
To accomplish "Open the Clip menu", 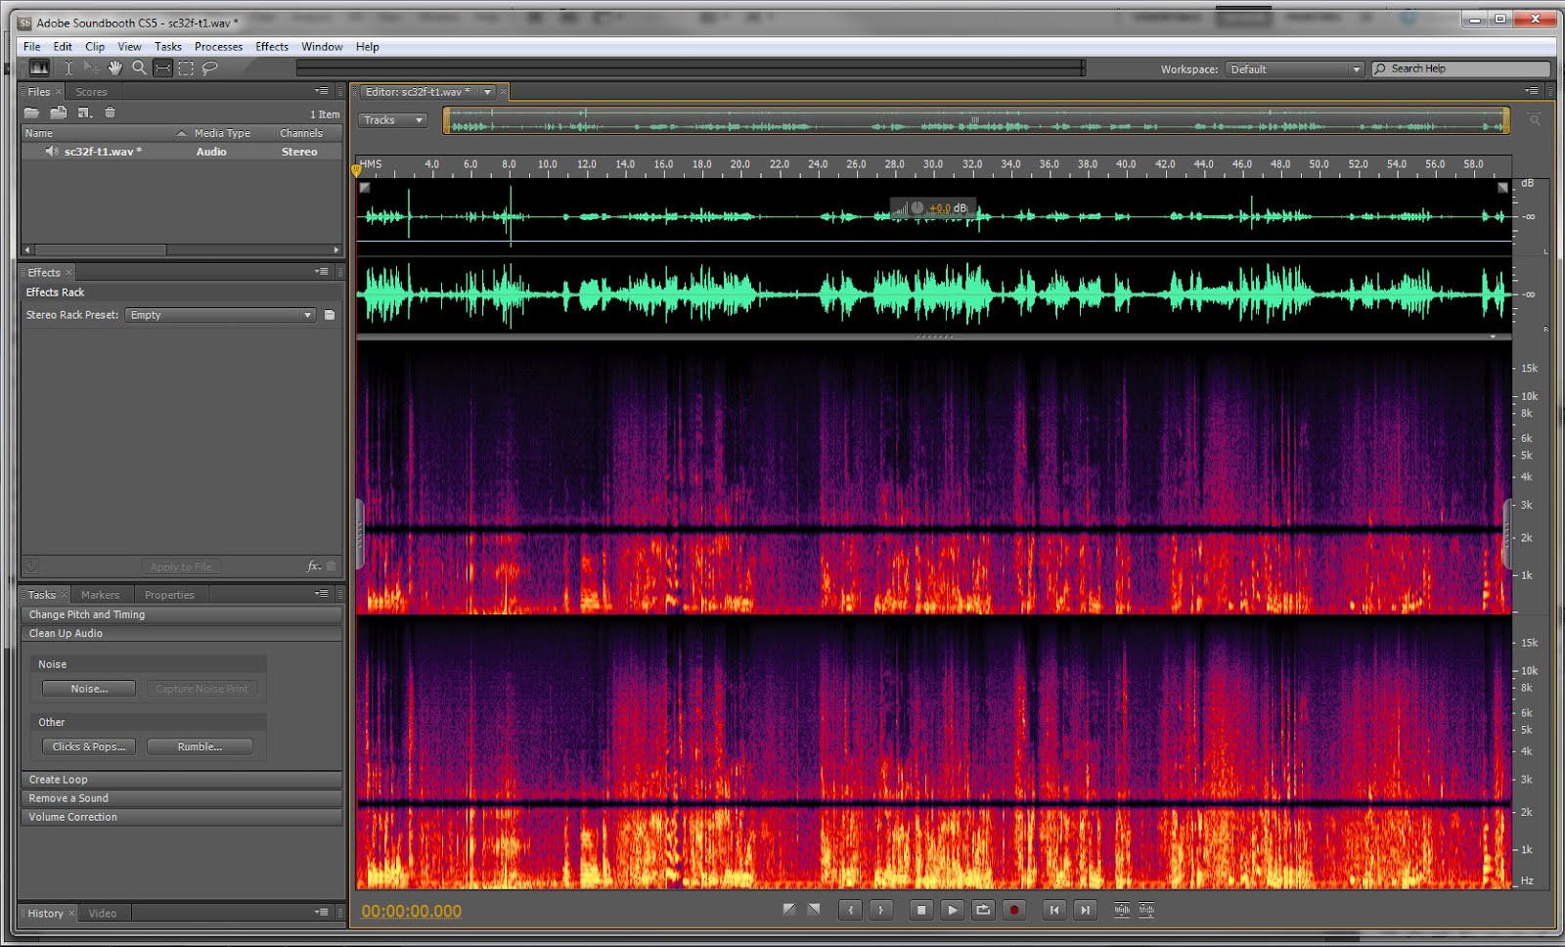I will coord(95,47).
